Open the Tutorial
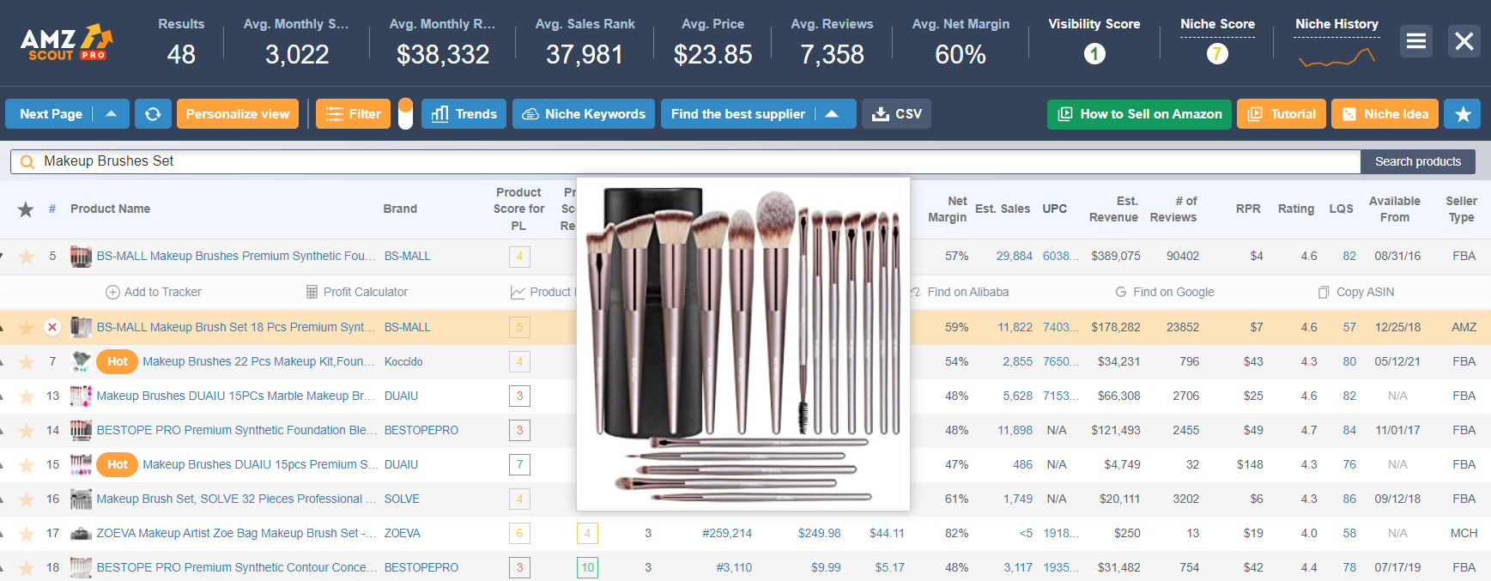The height and width of the screenshot is (581, 1491). [1282, 113]
